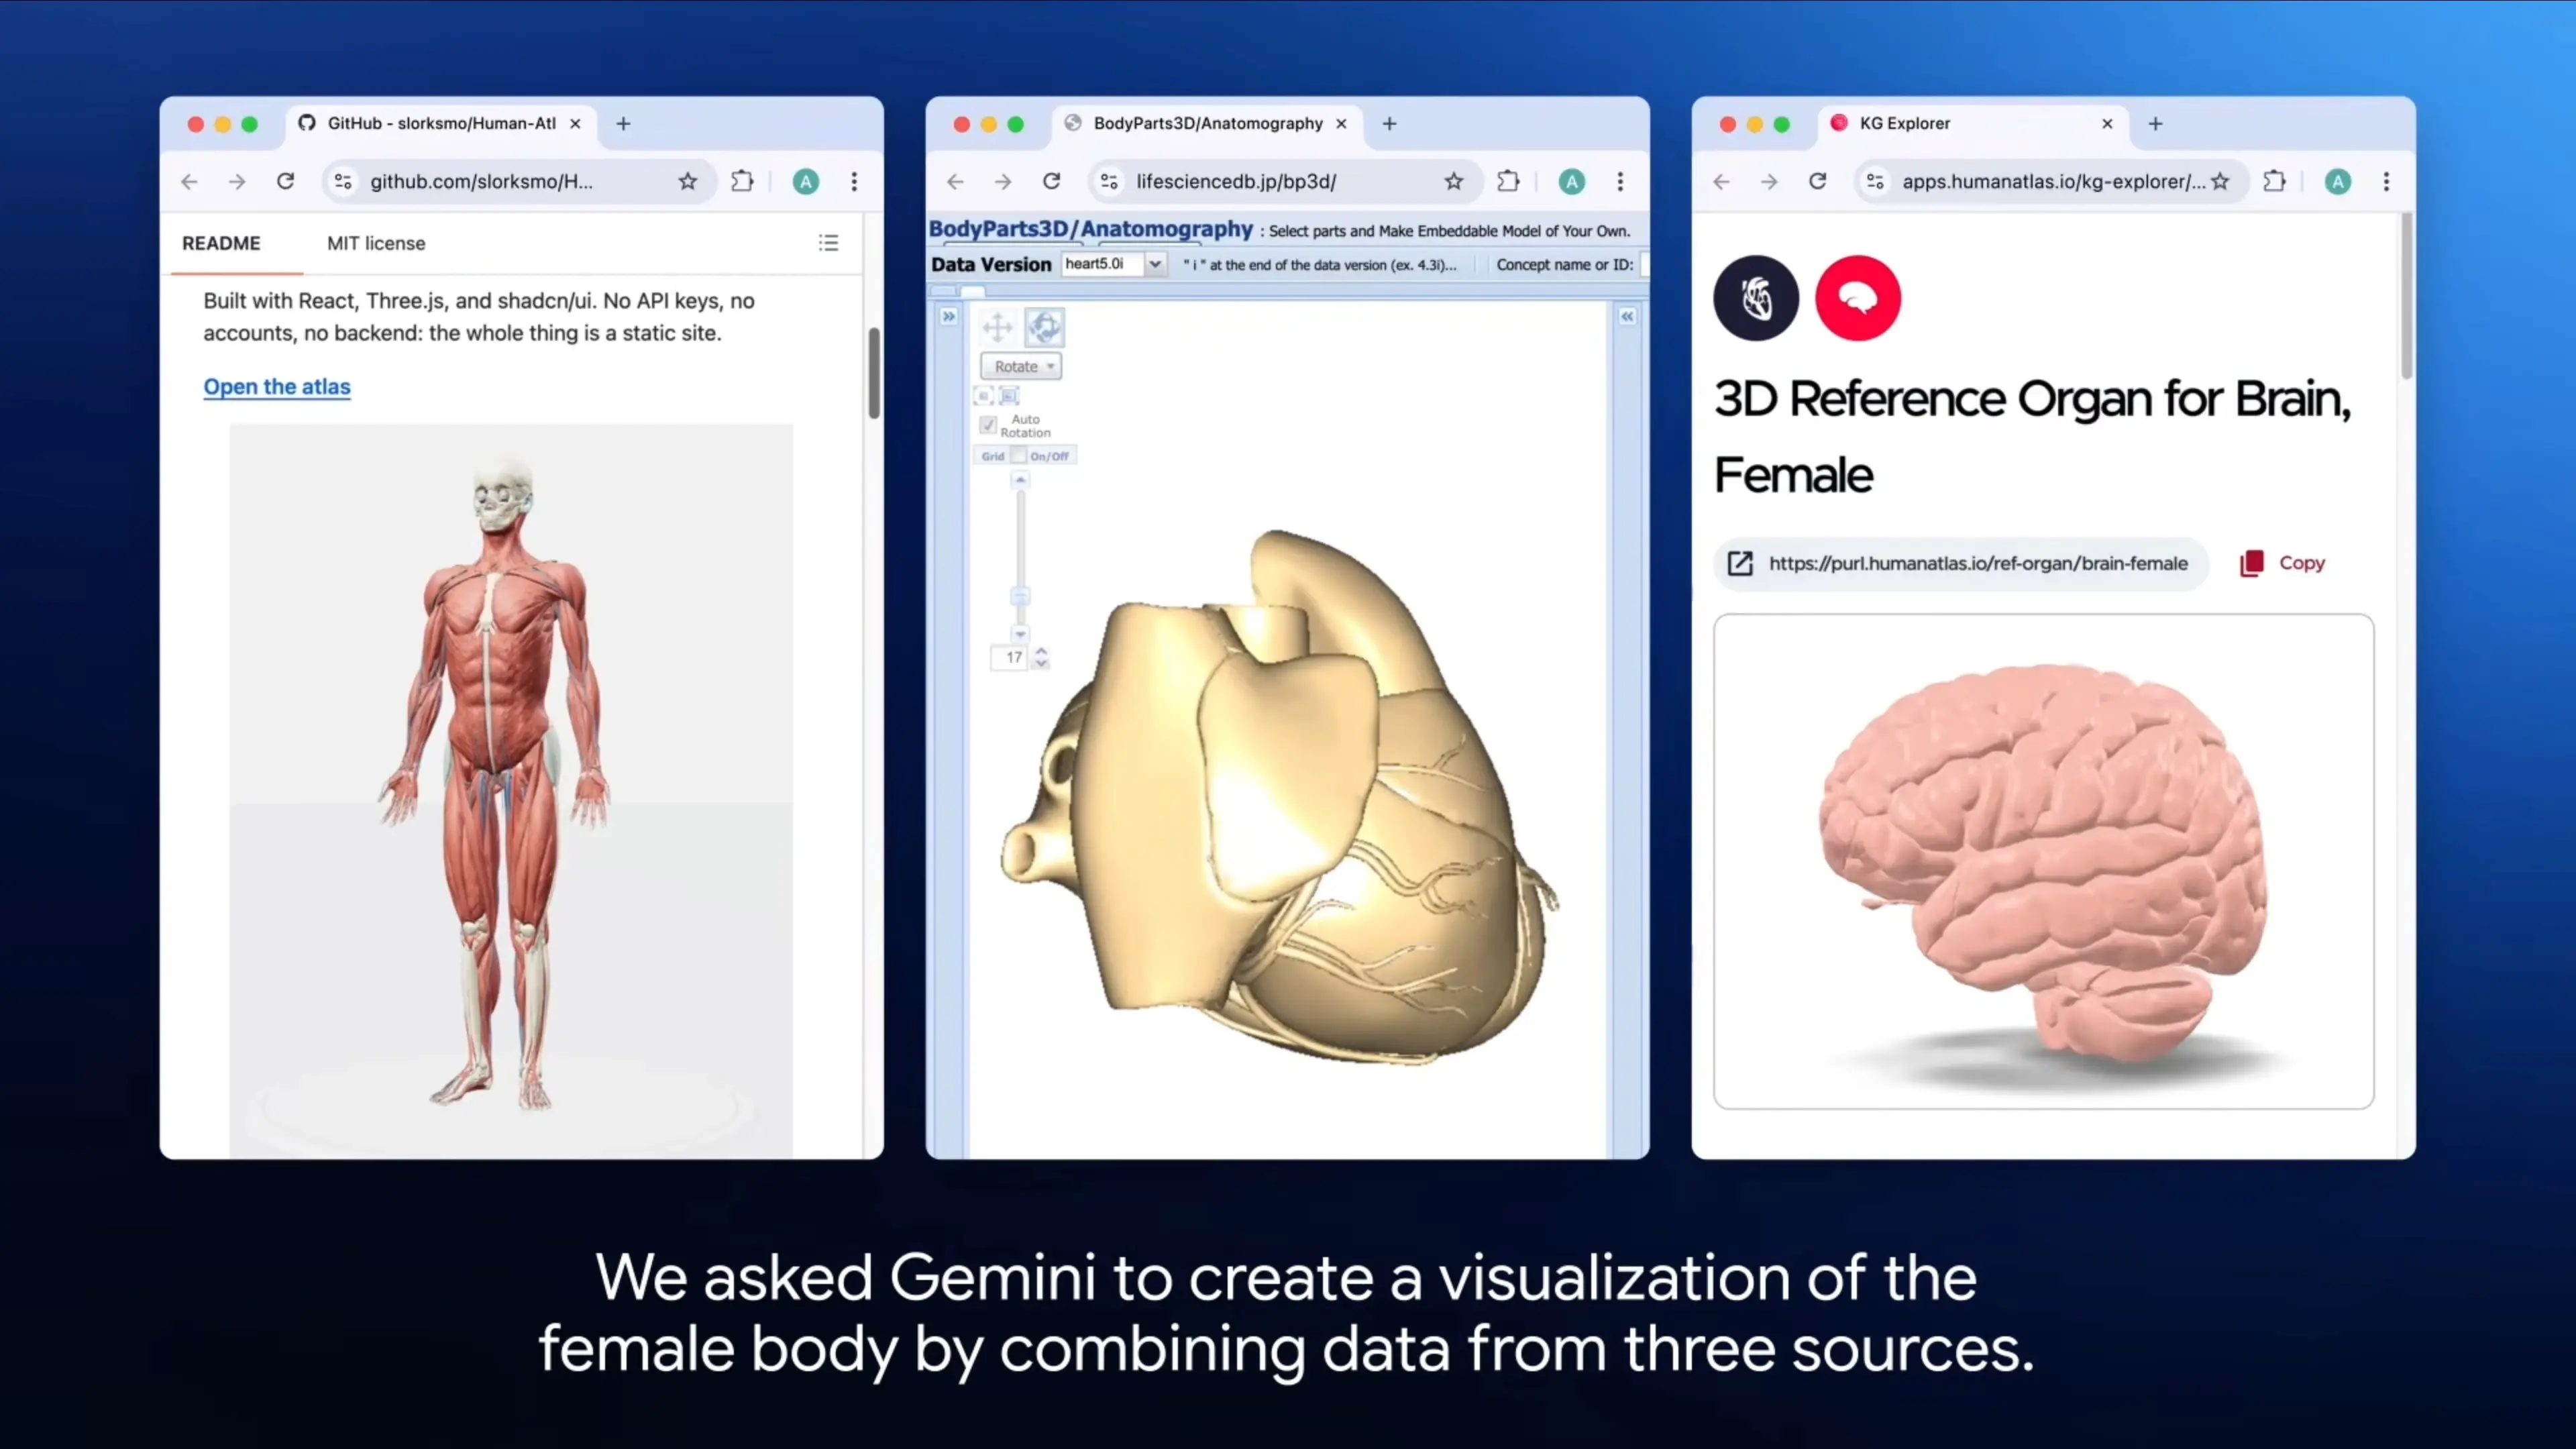Click the red brain icon in KG Explorer
Viewport: 2576px width, 1449px height.
coord(1858,298)
